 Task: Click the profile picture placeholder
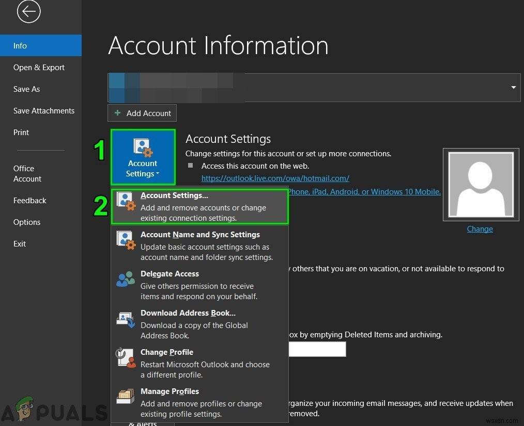[x=481, y=184]
